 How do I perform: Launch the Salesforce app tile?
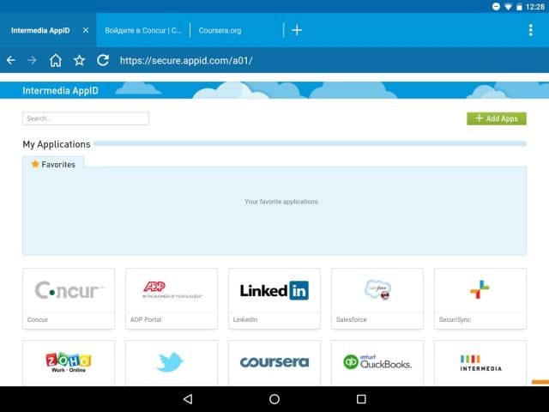pos(377,298)
